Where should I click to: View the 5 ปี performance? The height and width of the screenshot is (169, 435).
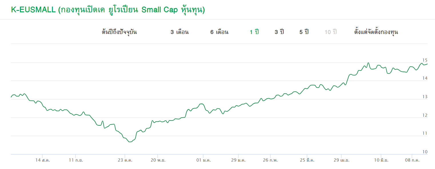pos(304,32)
